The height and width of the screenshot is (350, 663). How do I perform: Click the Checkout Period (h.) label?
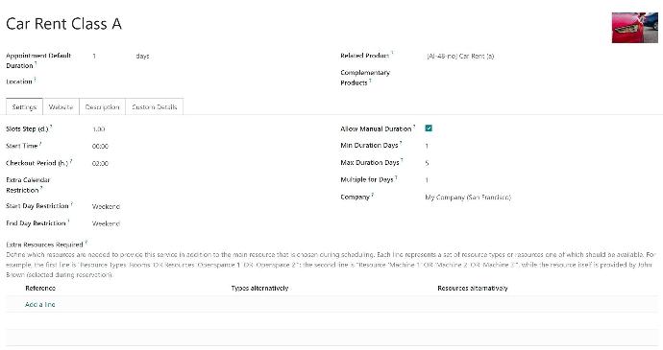[x=37, y=163]
